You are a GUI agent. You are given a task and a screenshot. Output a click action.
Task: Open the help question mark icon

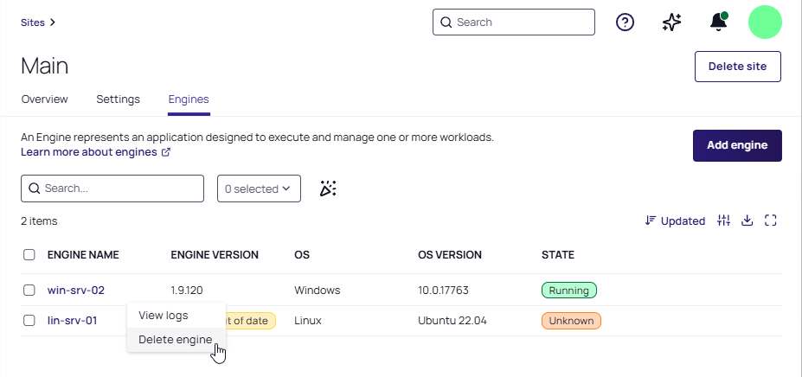pyautogui.click(x=626, y=22)
